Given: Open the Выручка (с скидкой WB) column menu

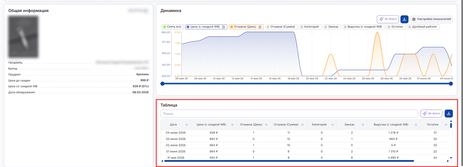Looking at the screenshot, I should 416,125.
